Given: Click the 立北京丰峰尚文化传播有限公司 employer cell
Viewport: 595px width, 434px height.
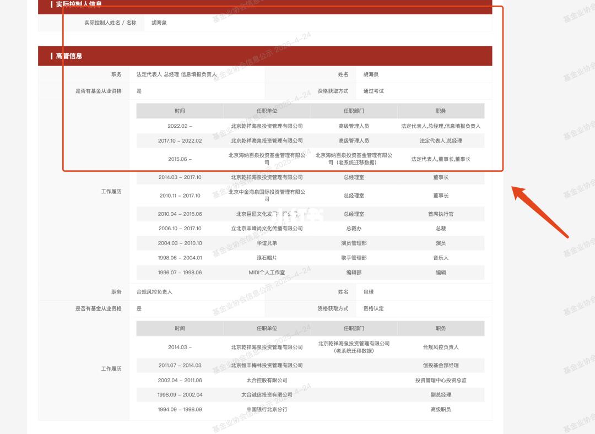Looking at the screenshot, I should click(267, 229).
